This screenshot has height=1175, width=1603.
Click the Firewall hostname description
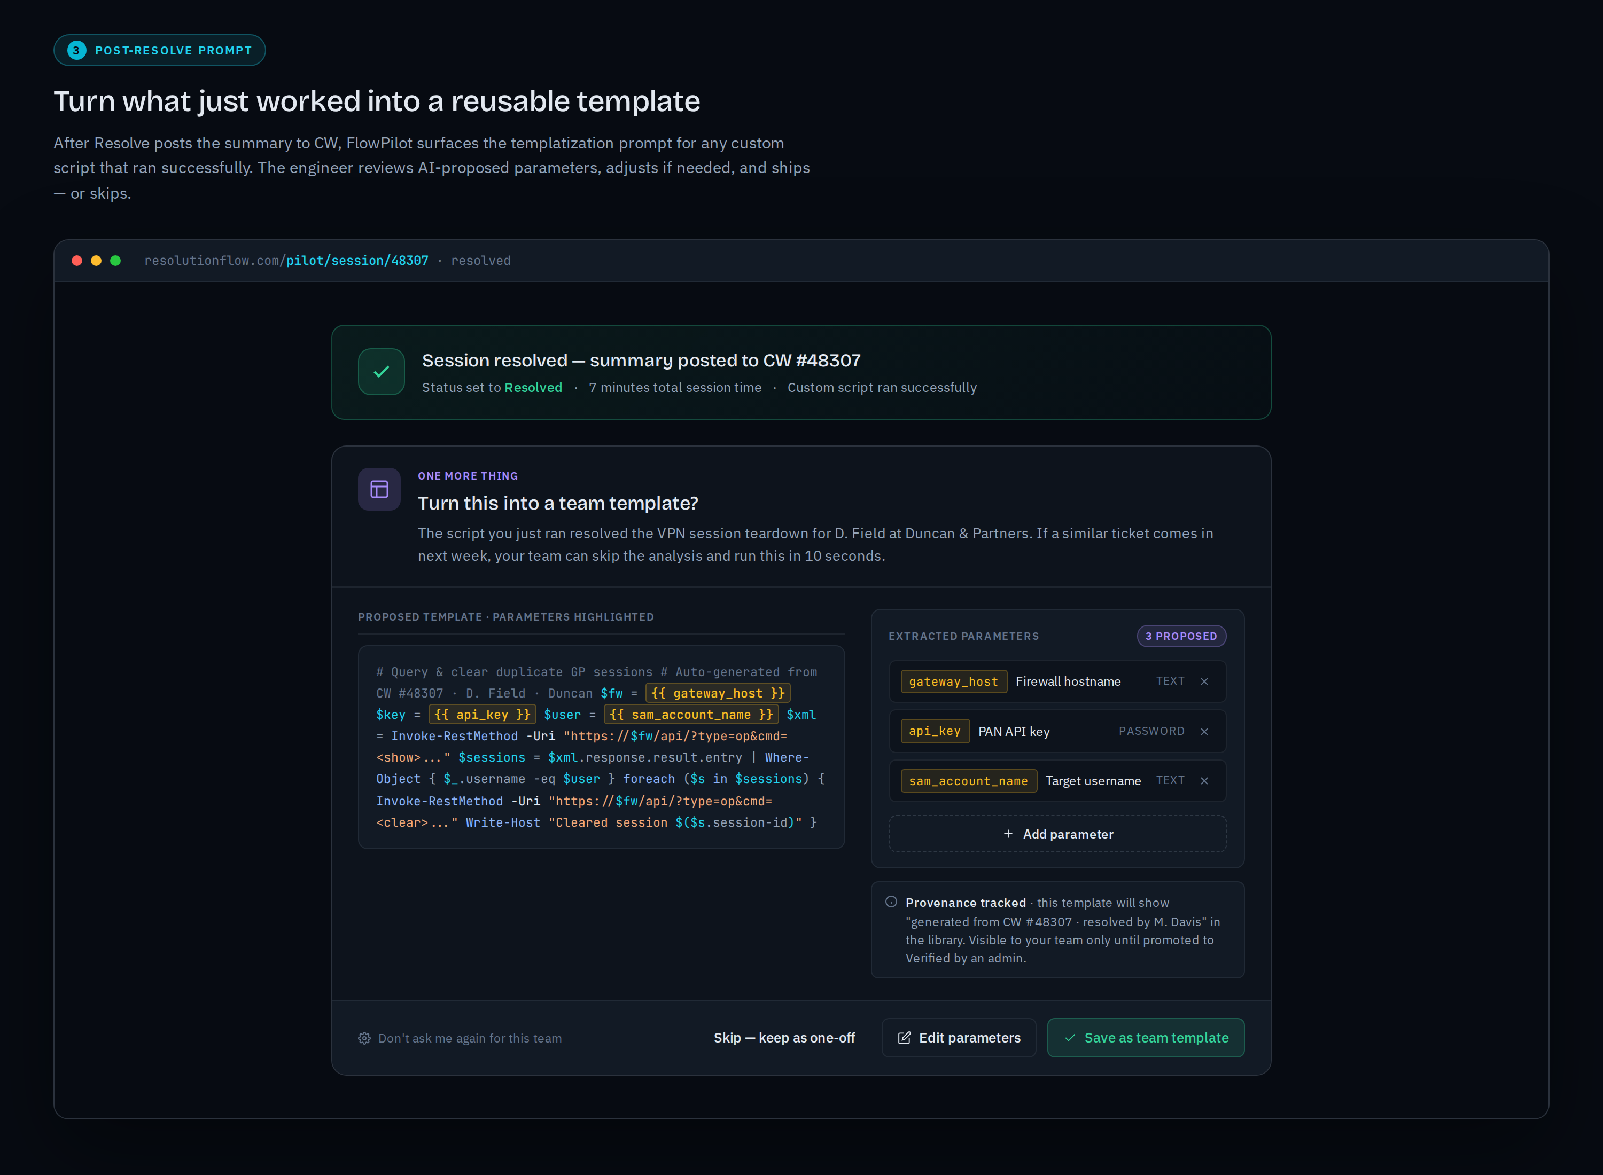[x=1068, y=681]
